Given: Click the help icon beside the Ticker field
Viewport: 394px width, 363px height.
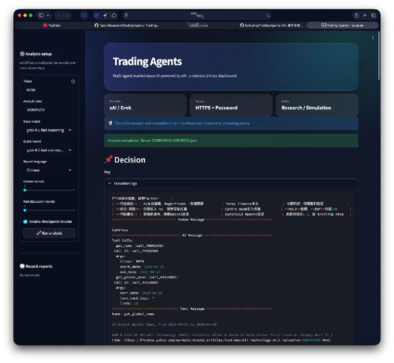Looking at the screenshot, I should click(x=72, y=81).
